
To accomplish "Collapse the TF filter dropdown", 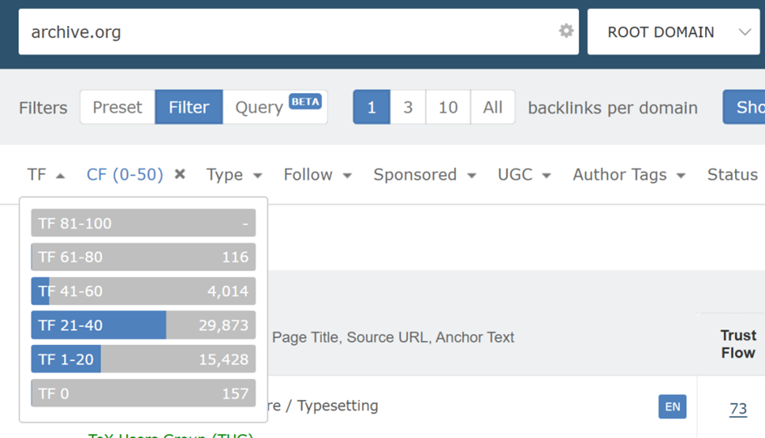I will (45, 175).
